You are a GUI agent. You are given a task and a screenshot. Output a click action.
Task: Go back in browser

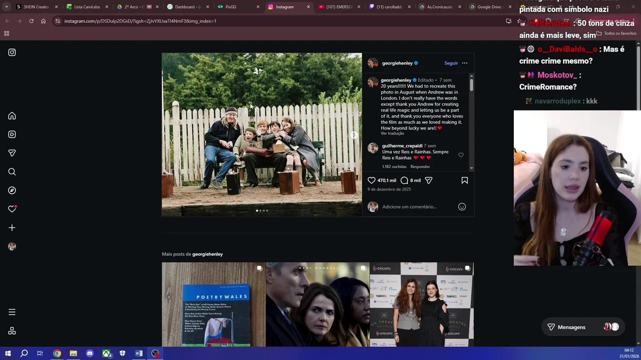pos(7,21)
